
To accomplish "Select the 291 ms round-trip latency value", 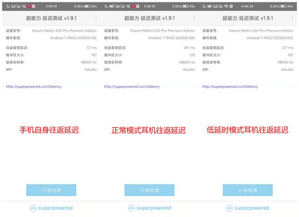I will point(189,48).
